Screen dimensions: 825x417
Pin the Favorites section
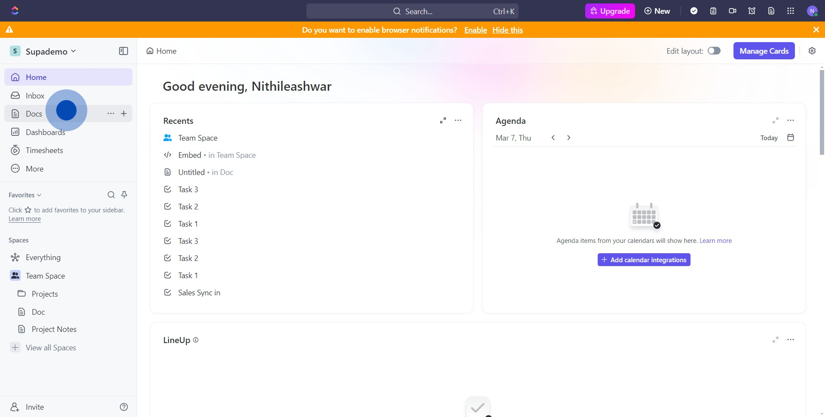pyautogui.click(x=124, y=195)
